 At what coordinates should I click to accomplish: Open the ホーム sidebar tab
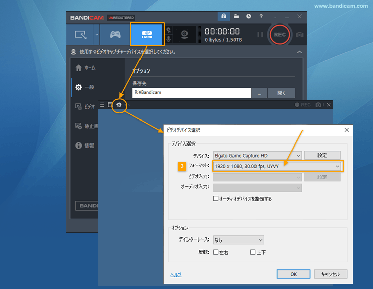[x=85, y=68]
